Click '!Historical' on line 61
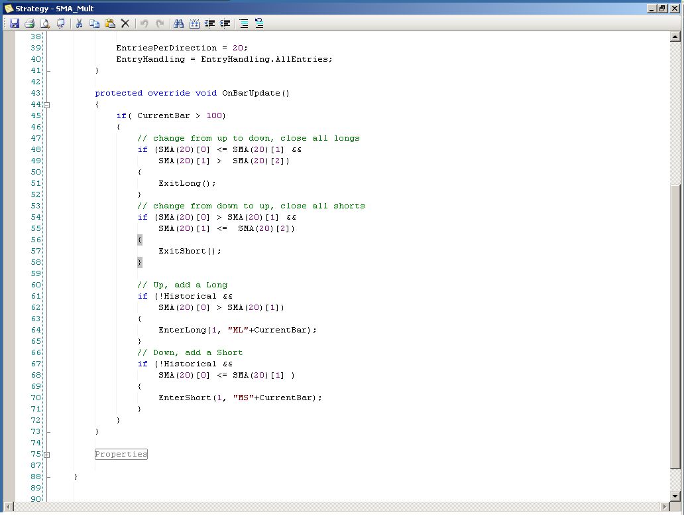 point(188,297)
